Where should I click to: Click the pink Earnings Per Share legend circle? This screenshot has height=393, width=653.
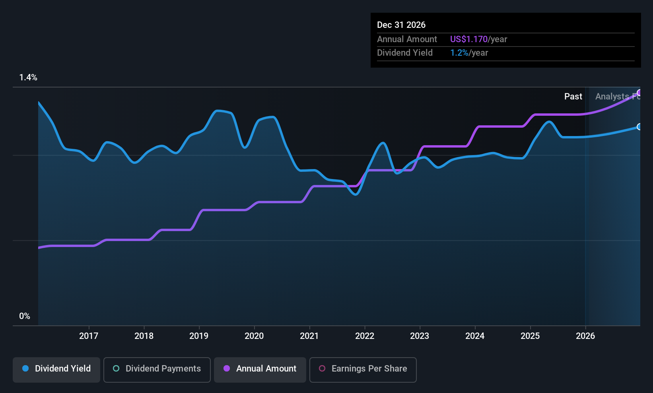coord(322,368)
